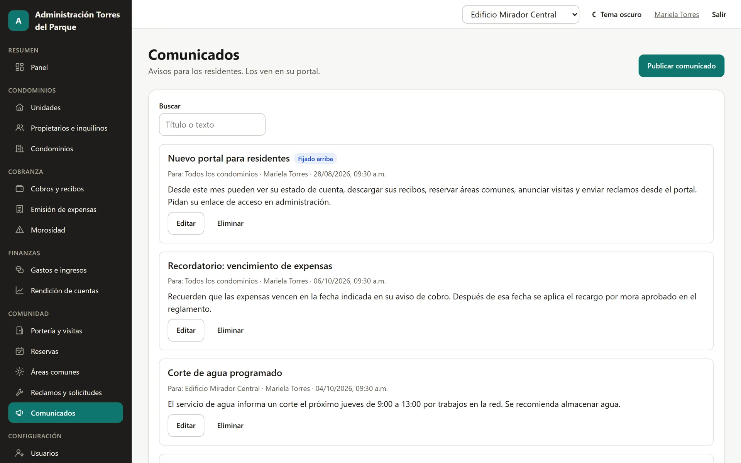Open the Panel page
741x463 pixels.
coord(66,67)
